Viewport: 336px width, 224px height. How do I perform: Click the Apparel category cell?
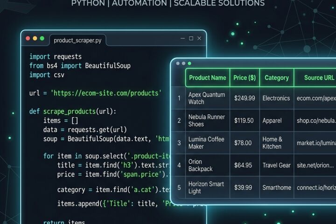[x=277, y=120]
